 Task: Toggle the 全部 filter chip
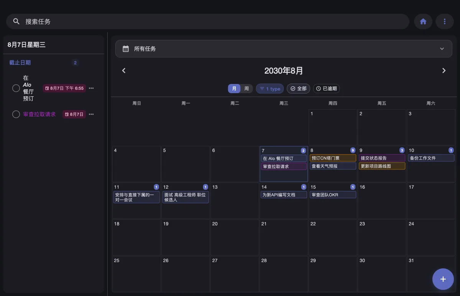point(298,89)
